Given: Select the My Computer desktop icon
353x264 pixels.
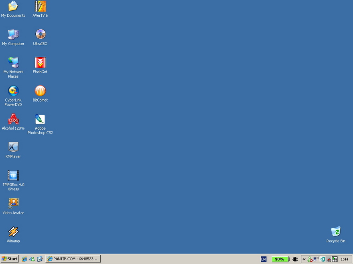Looking at the screenshot, I should 13,37.
